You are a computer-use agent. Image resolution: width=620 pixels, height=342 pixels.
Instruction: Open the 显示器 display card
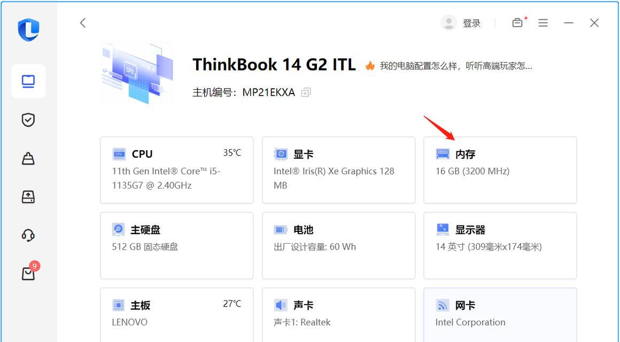pos(500,245)
